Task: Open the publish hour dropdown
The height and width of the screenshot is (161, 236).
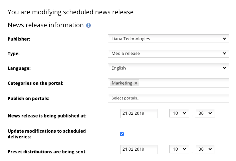Action: tap(179, 113)
